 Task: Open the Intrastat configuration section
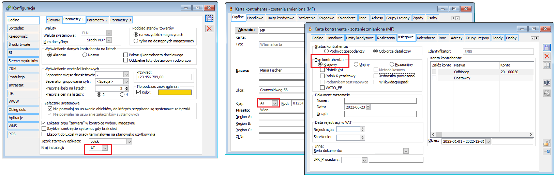(23, 85)
